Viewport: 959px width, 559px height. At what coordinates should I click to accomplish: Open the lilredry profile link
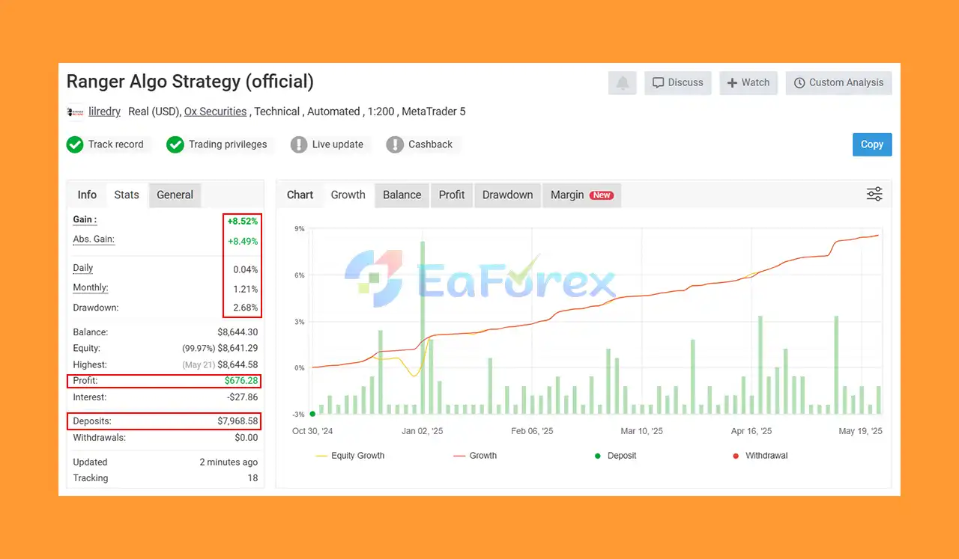click(x=104, y=112)
